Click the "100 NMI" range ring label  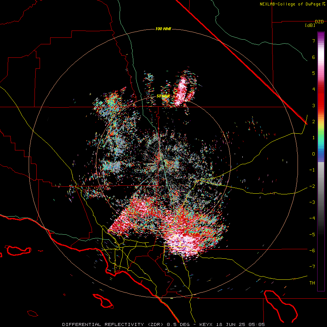tap(163, 29)
